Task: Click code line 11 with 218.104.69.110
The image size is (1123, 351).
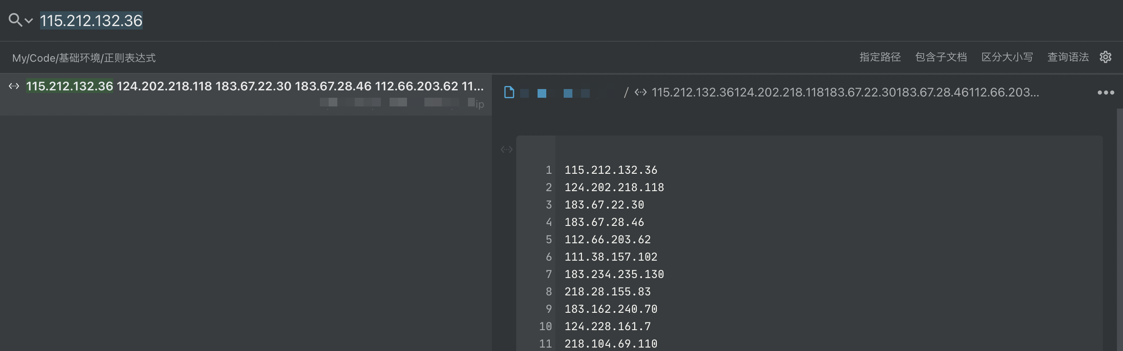Action: [x=611, y=344]
